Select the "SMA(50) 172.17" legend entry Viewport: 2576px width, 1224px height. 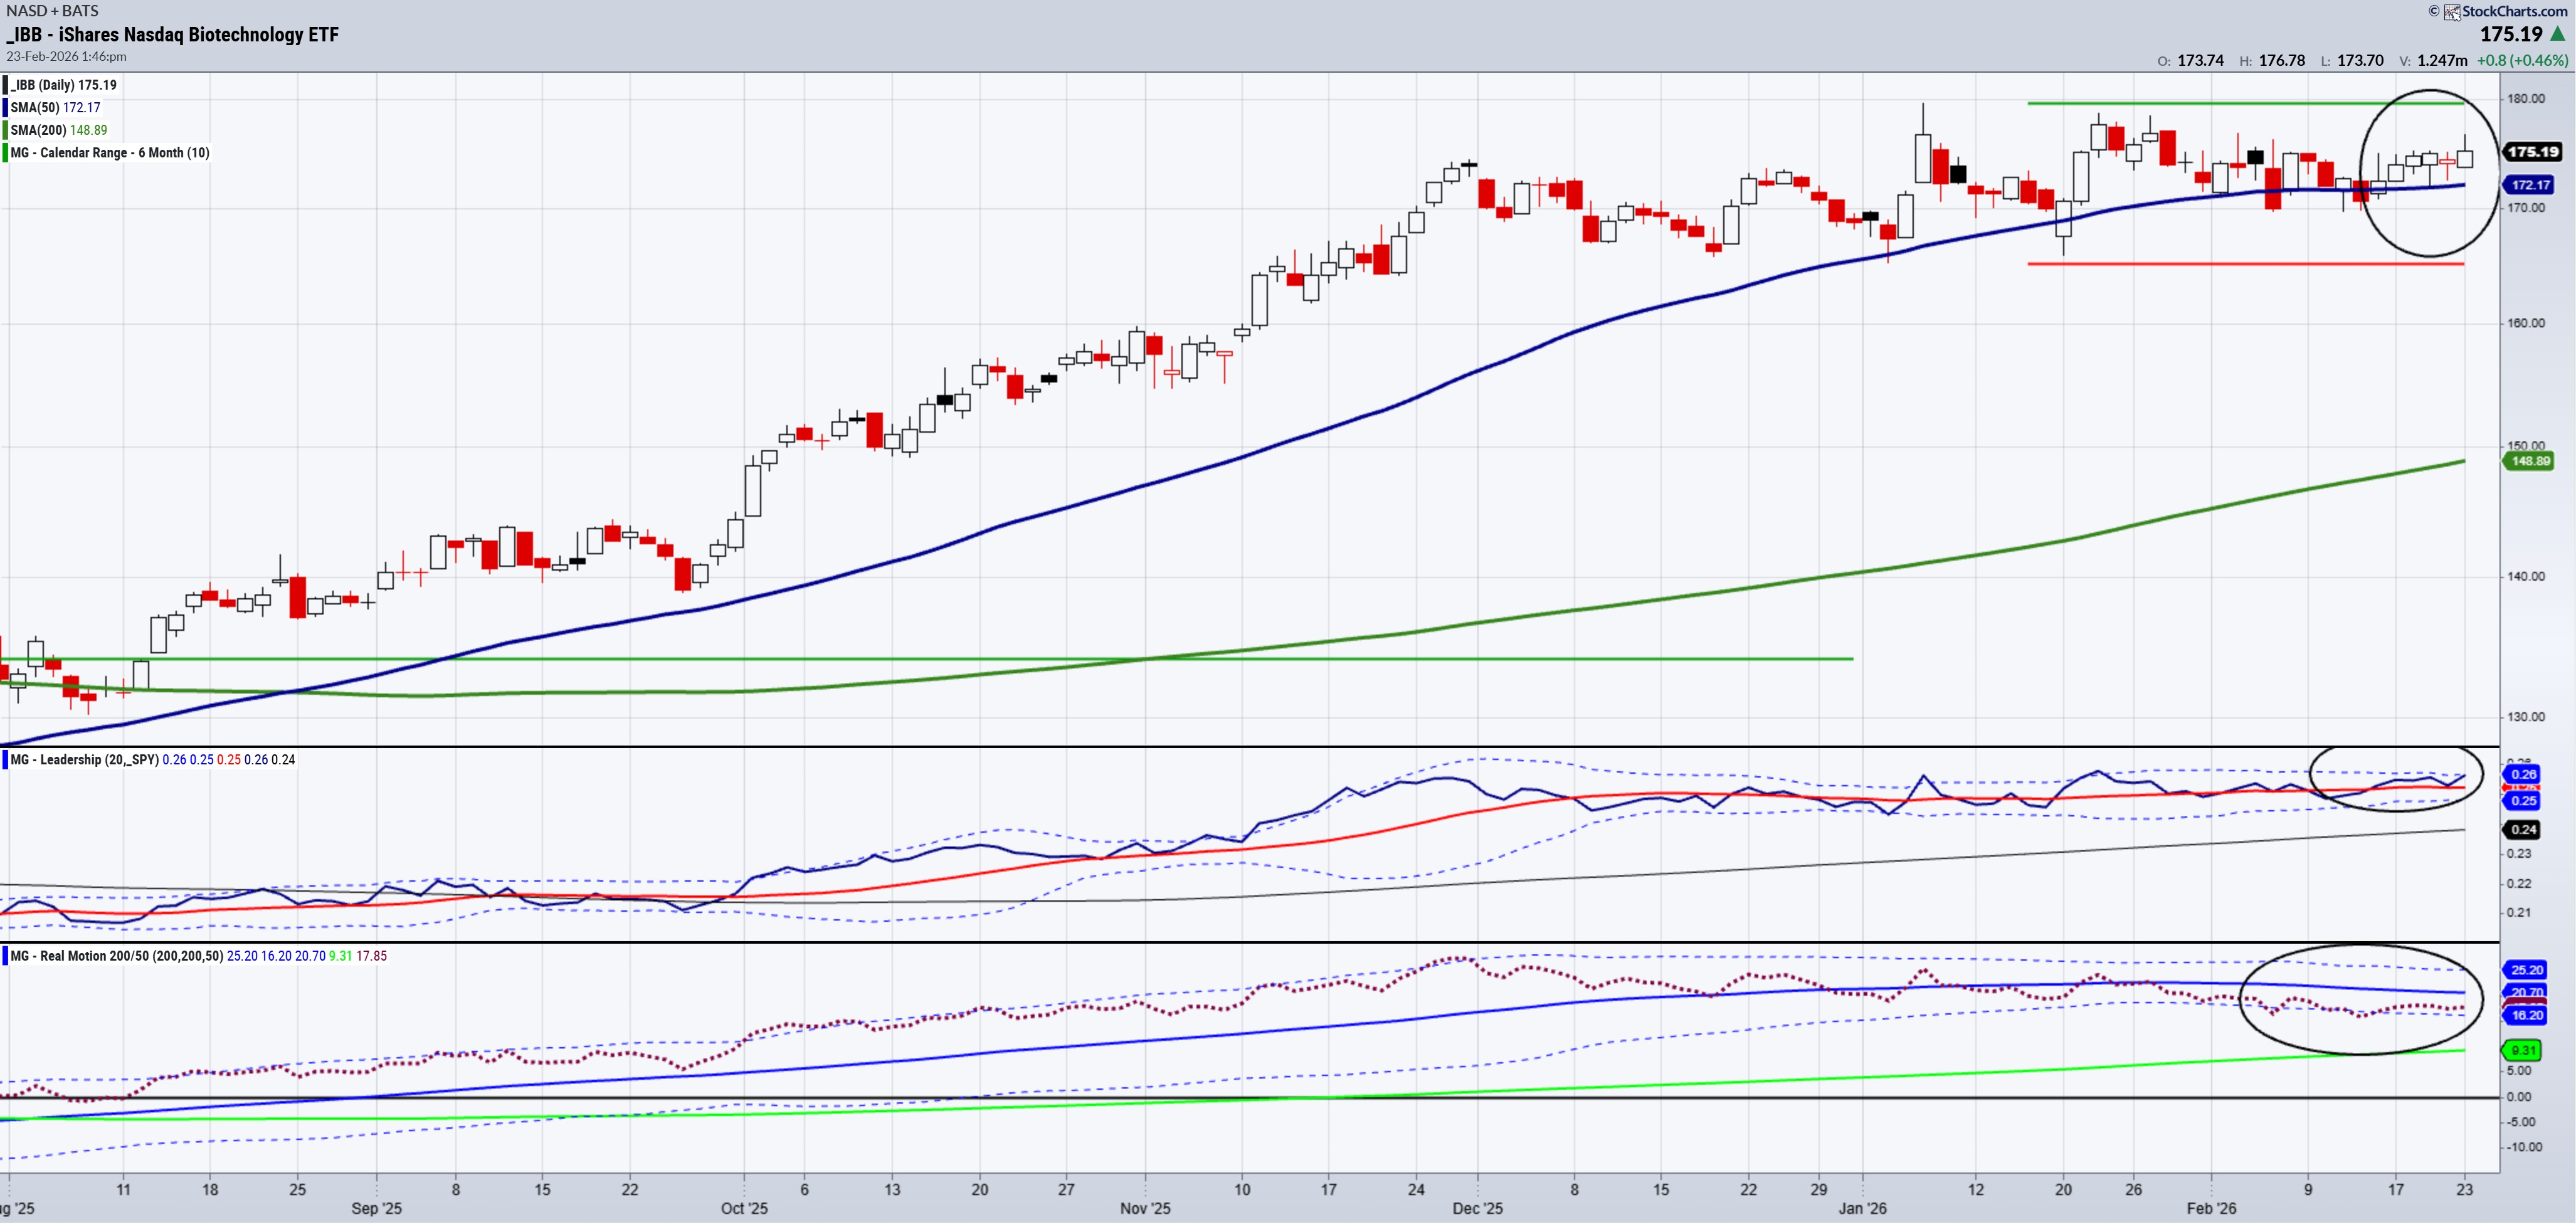55,108
